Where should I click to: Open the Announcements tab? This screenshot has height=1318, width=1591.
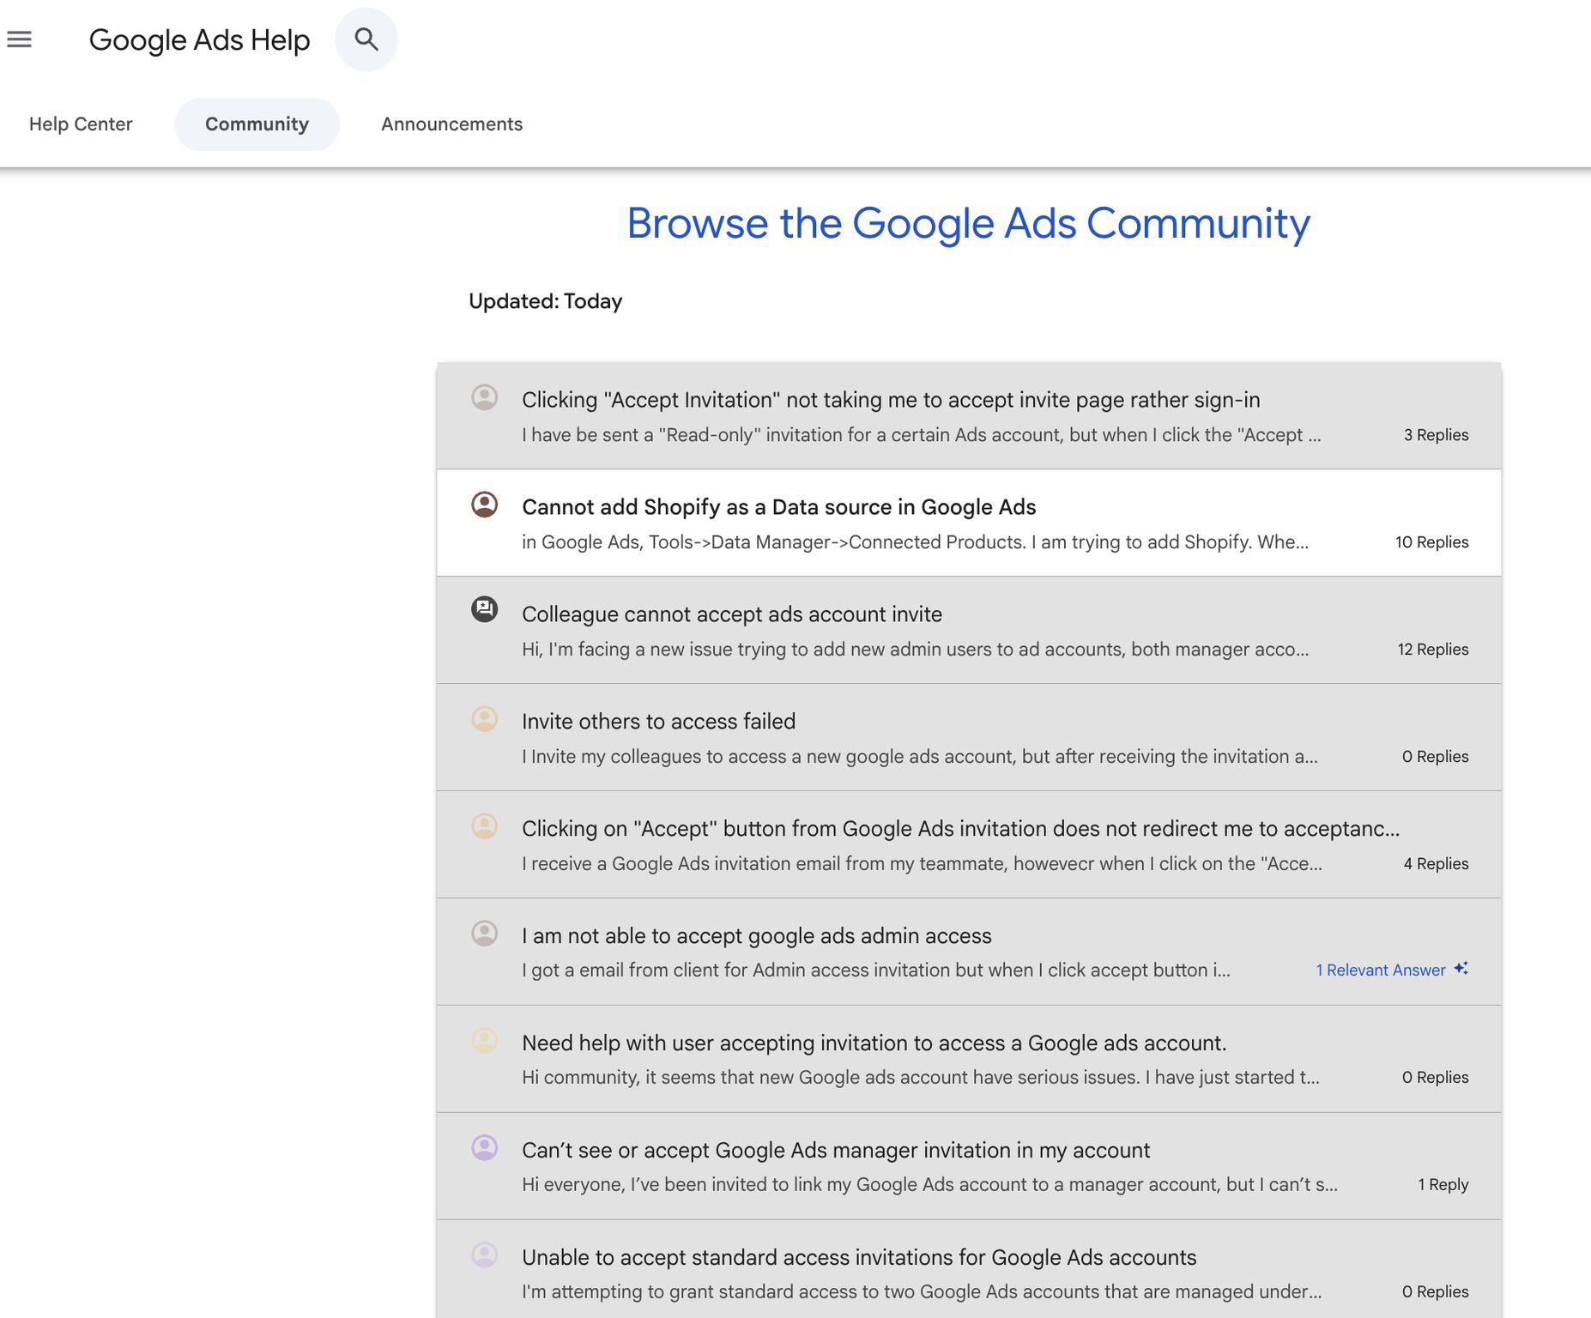(451, 124)
